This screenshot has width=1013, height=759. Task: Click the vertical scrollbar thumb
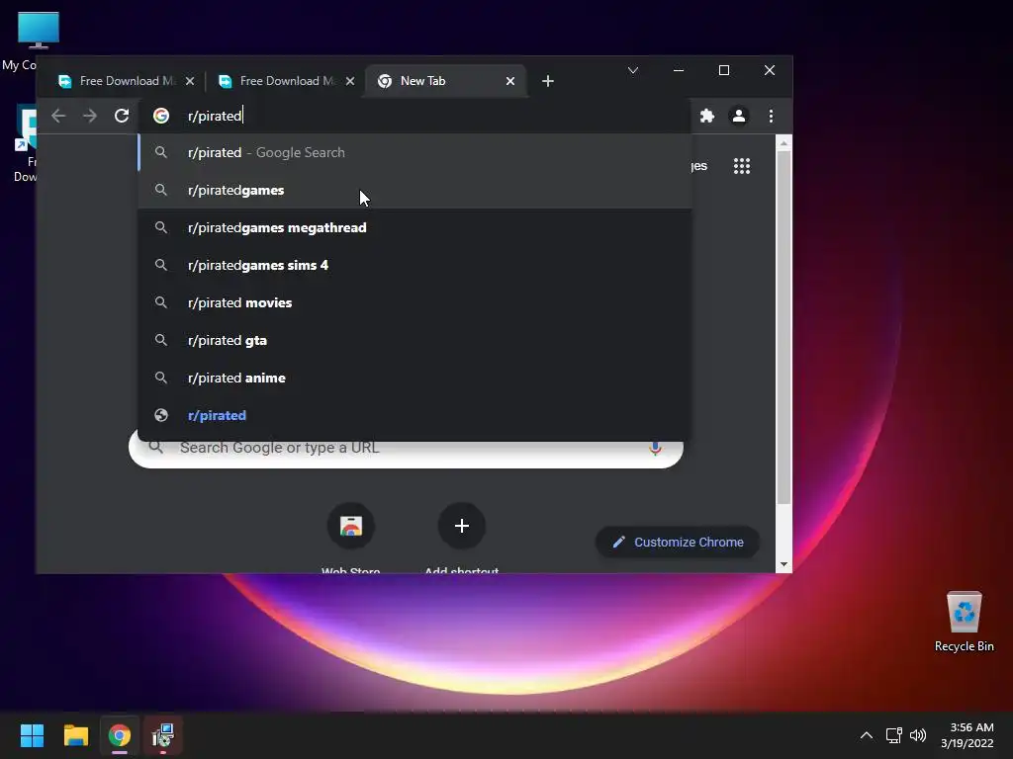783,328
